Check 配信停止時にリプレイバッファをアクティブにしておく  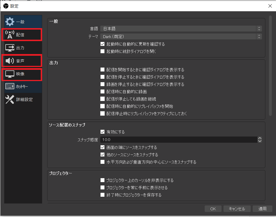[x=102, y=113]
